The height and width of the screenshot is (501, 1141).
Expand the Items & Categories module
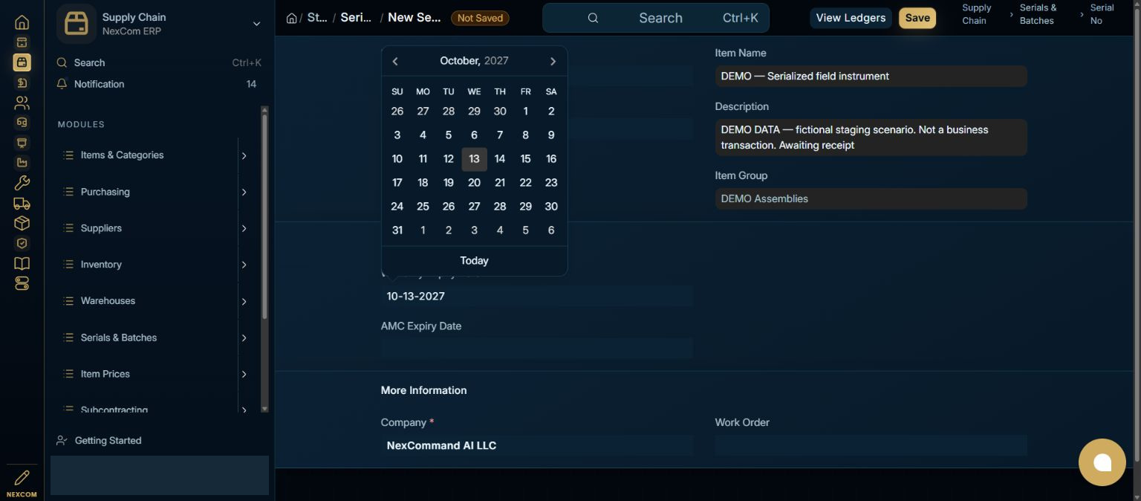[x=244, y=155]
